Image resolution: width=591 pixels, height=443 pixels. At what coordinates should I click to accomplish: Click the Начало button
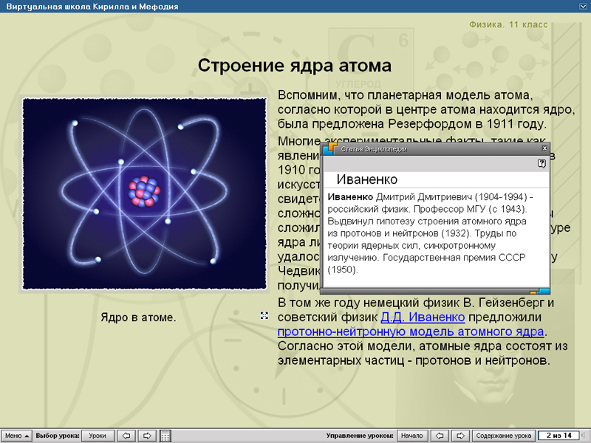(x=411, y=435)
